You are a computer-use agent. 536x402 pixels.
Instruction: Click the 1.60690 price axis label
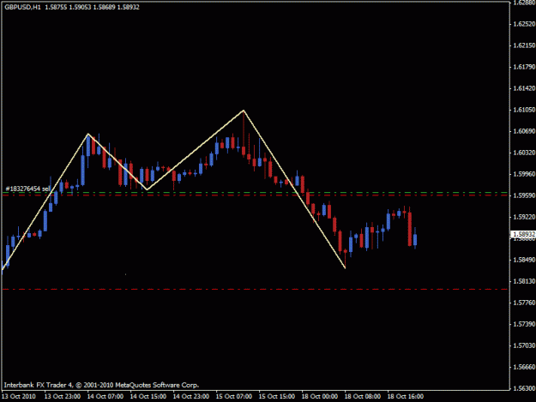pyautogui.click(x=524, y=131)
